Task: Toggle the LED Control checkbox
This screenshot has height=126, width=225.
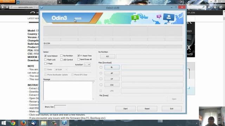Action: pos(62,59)
